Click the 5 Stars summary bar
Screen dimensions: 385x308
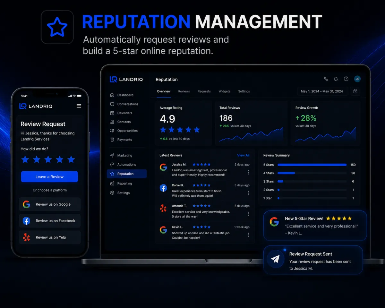pyautogui.click(x=312, y=165)
